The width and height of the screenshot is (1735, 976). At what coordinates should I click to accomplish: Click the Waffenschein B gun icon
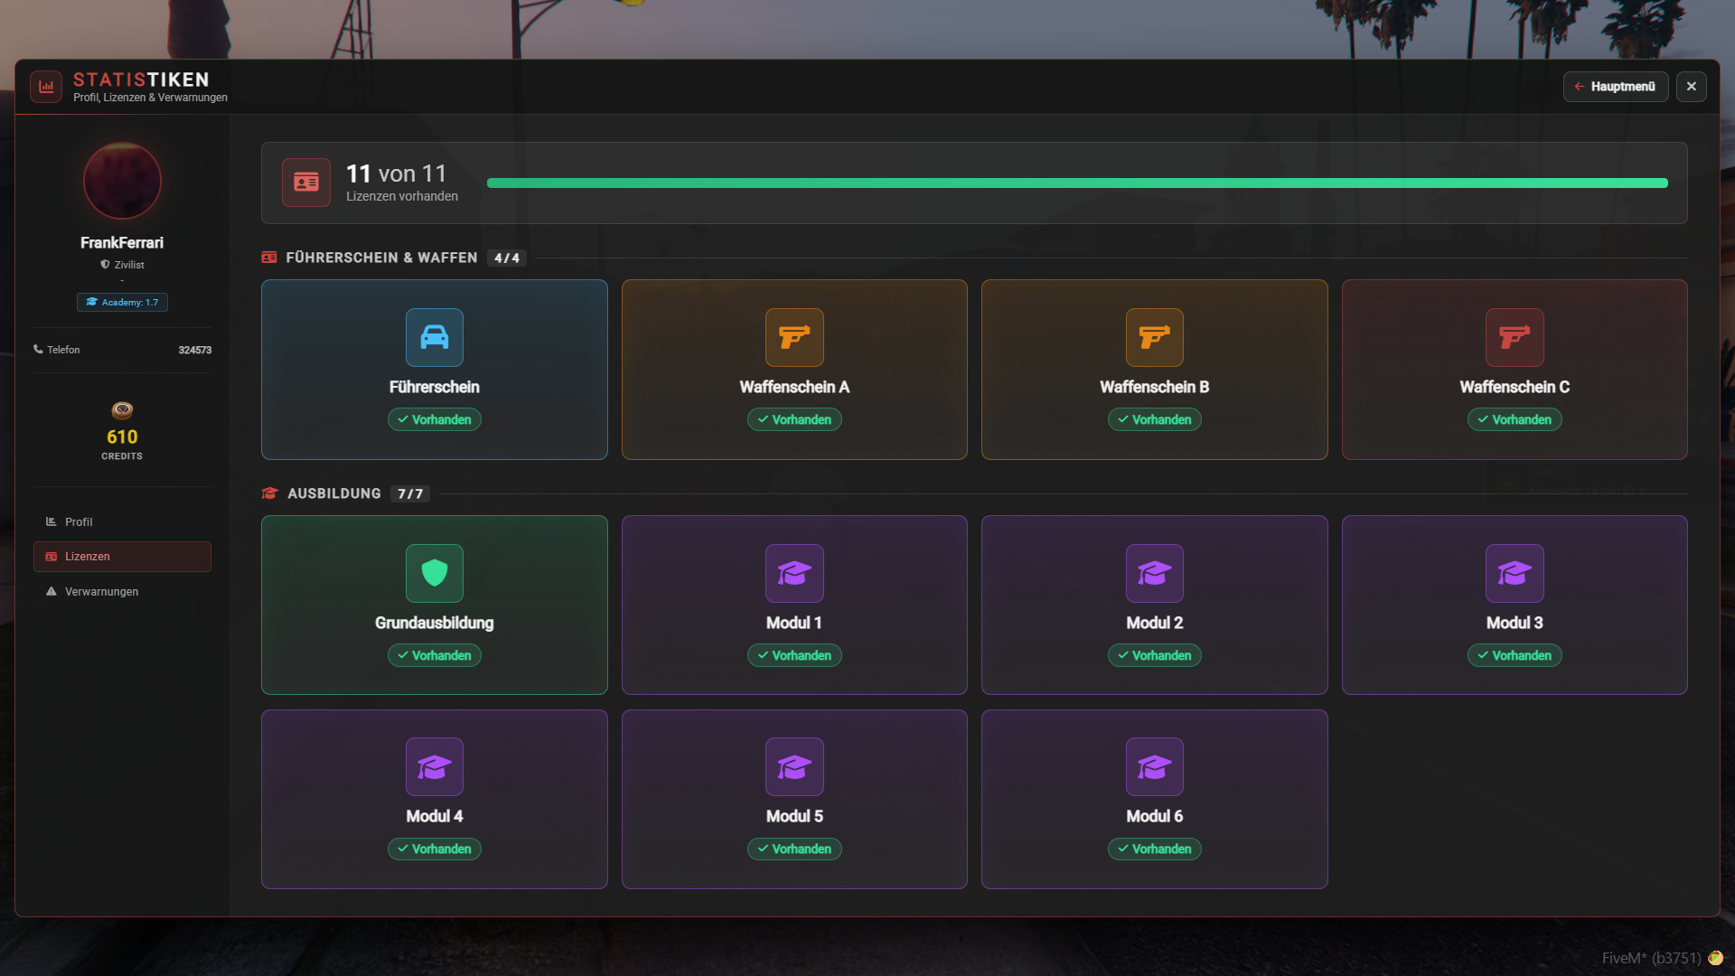(x=1154, y=337)
